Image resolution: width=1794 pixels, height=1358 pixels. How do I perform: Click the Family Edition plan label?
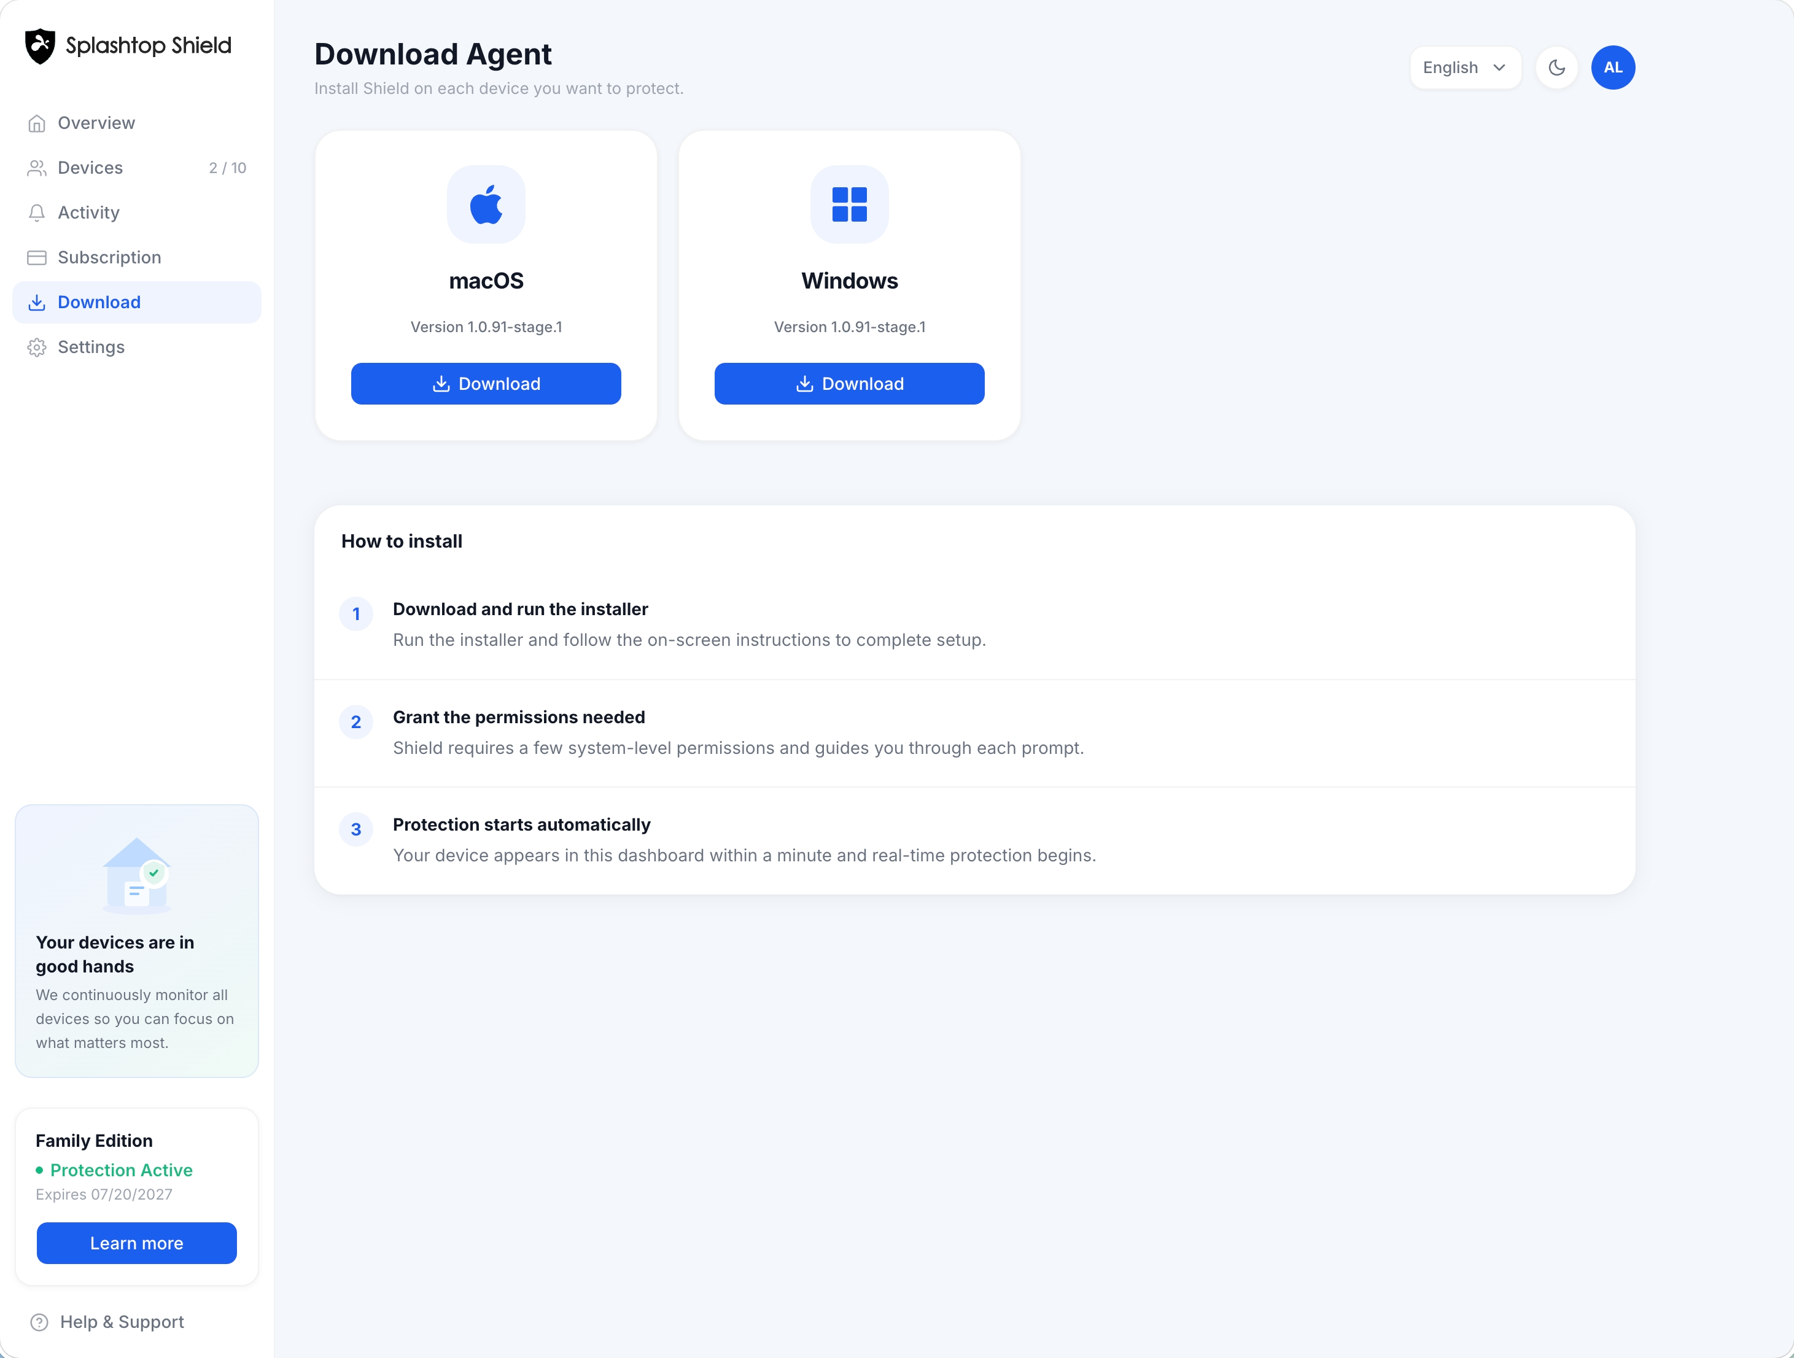[94, 1141]
